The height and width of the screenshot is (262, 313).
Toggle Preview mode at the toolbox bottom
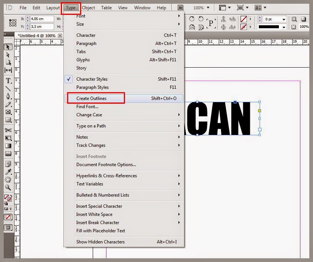(x=8, y=227)
